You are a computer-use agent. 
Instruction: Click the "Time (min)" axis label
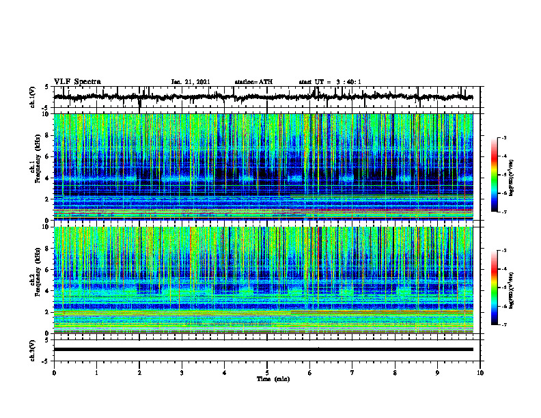(x=273, y=379)
